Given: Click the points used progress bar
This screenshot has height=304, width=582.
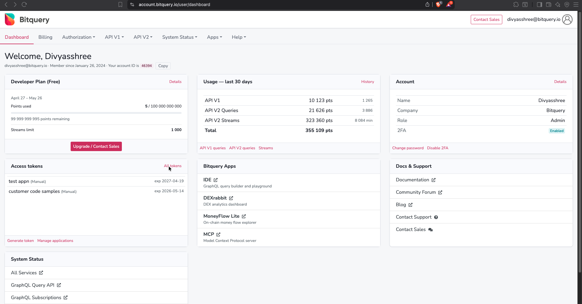Looking at the screenshot, I should tap(96, 113).
